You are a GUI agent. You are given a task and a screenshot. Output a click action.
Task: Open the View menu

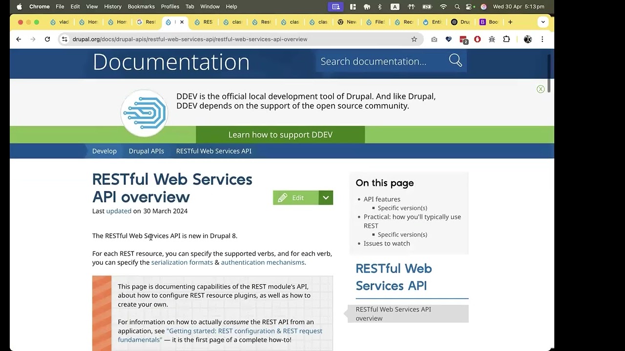(x=92, y=6)
